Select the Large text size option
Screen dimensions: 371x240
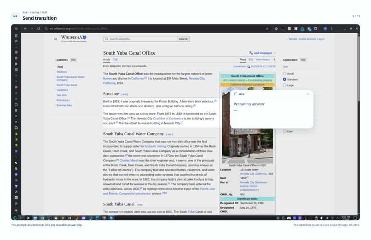284,85
